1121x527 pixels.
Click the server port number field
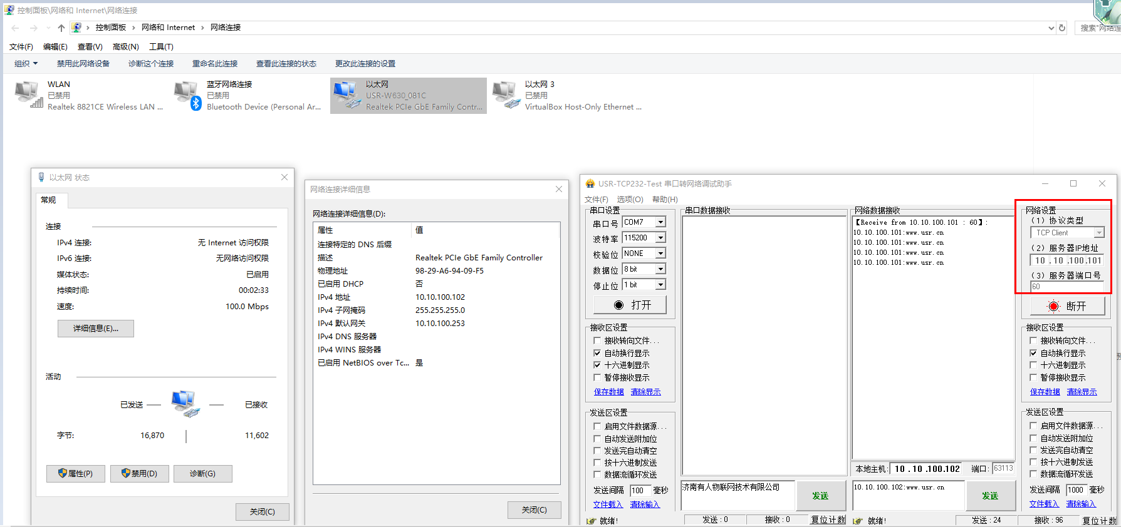(x=1066, y=287)
